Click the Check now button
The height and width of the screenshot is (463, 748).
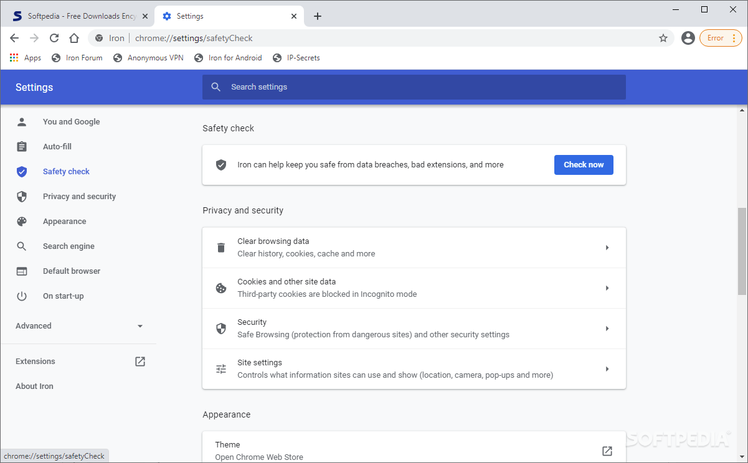click(x=584, y=165)
